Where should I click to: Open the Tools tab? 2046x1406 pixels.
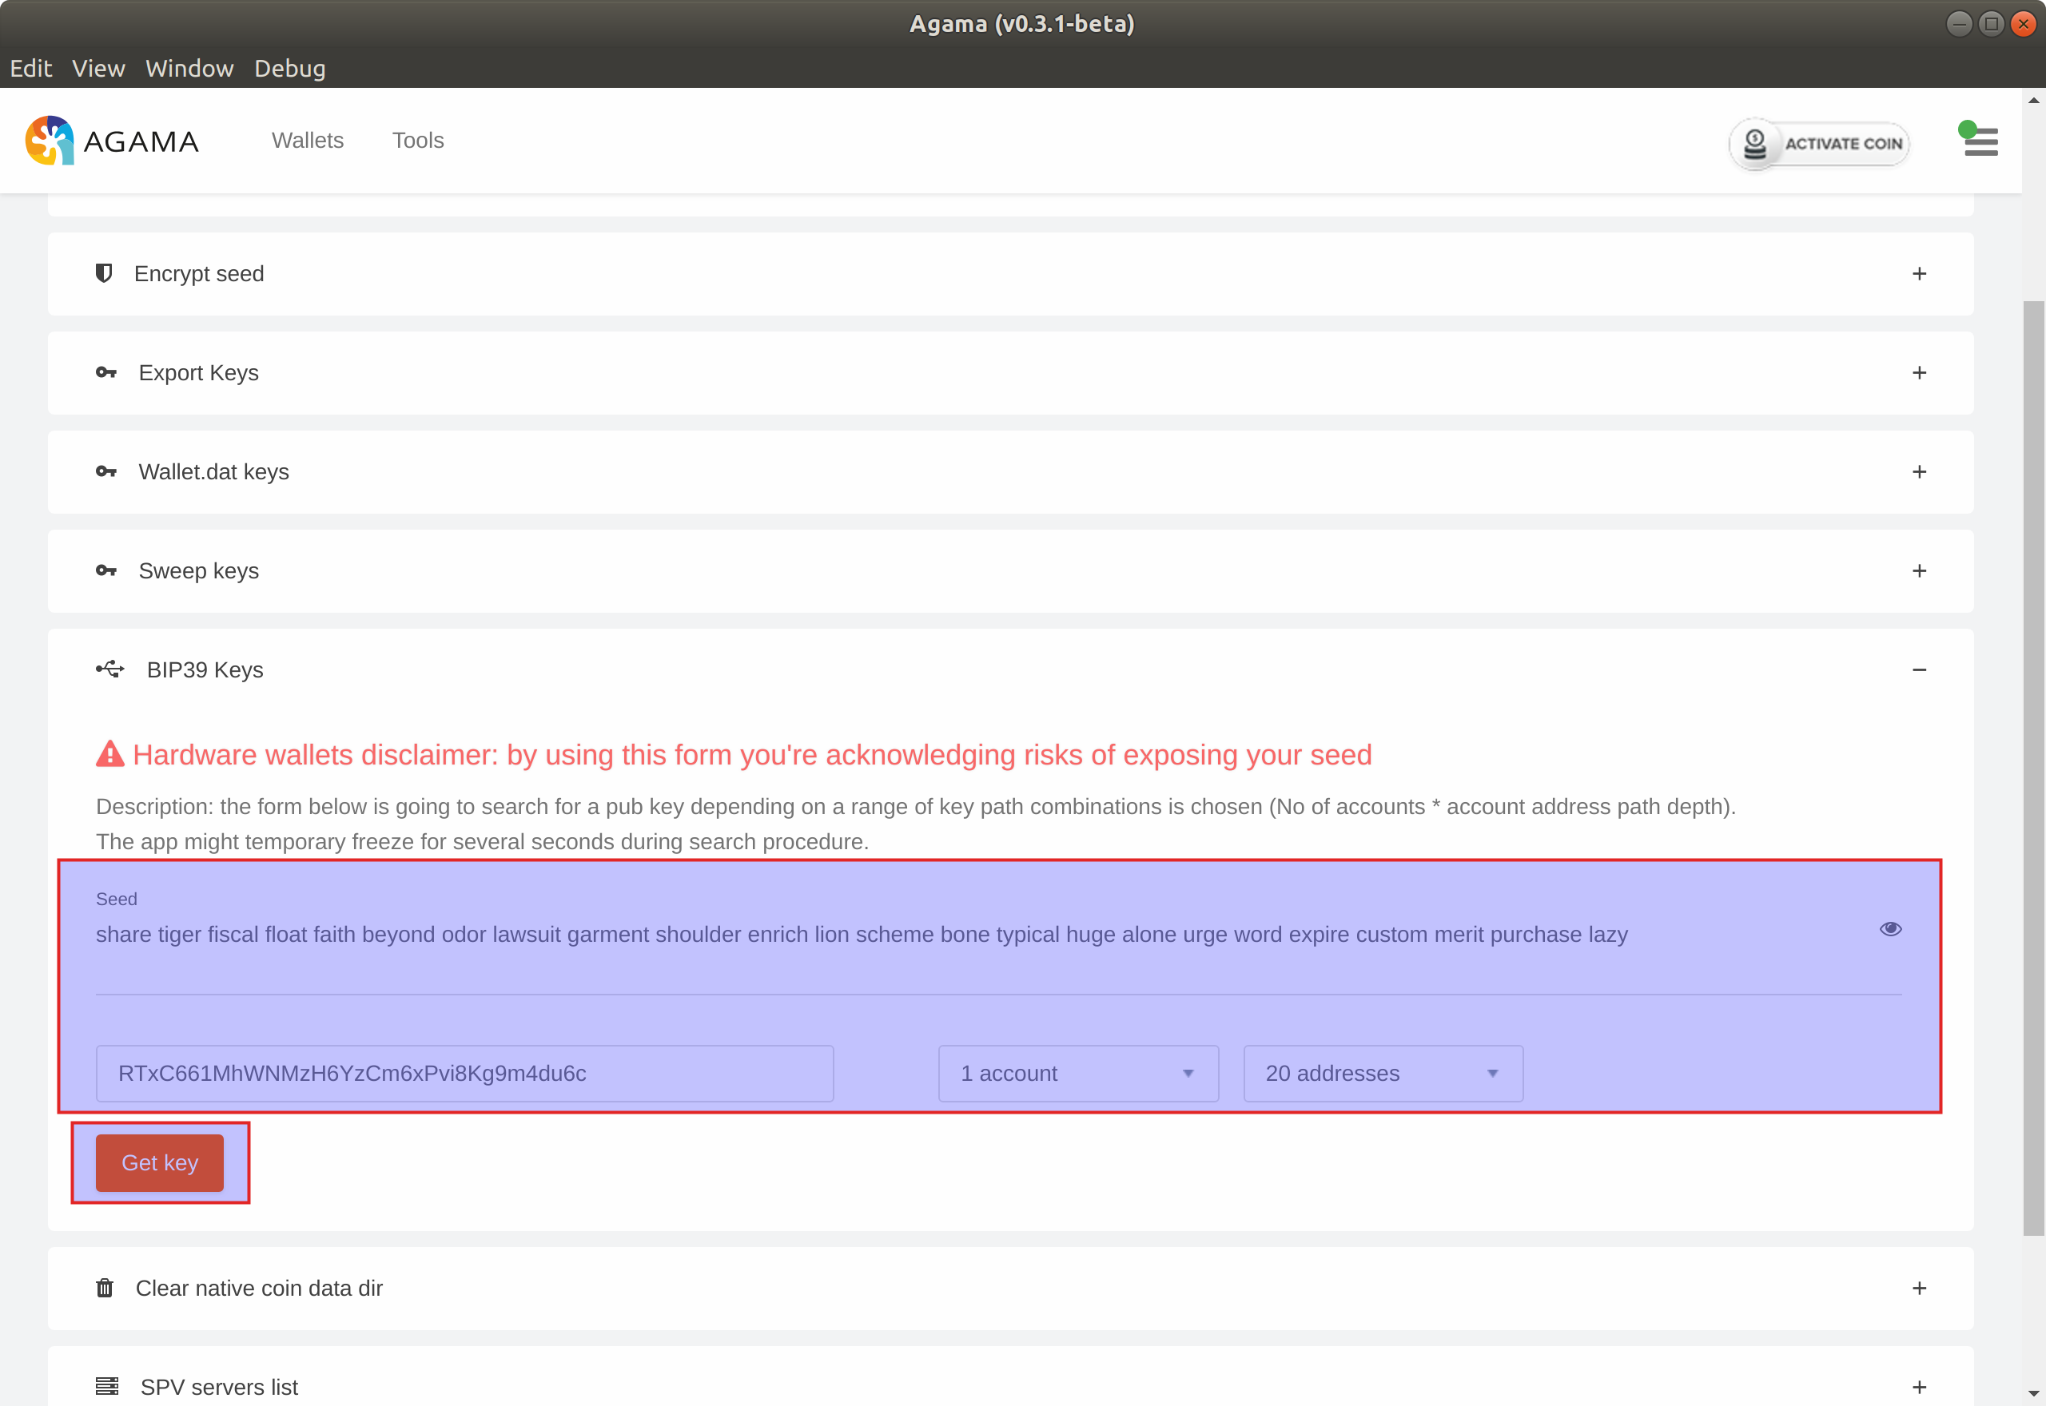coord(418,141)
